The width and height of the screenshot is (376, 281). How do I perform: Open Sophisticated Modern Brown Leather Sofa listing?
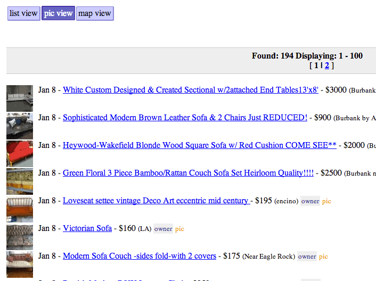[185, 118]
